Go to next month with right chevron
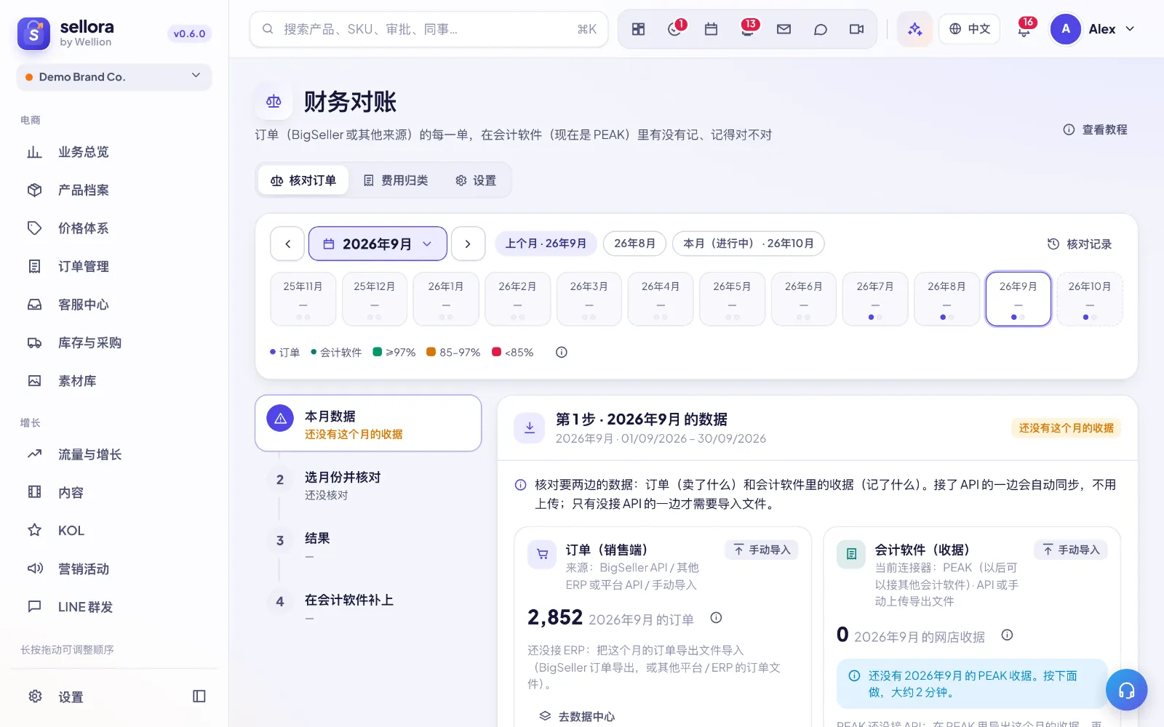Screen dimensions: 1164x727 coord(468,244)
